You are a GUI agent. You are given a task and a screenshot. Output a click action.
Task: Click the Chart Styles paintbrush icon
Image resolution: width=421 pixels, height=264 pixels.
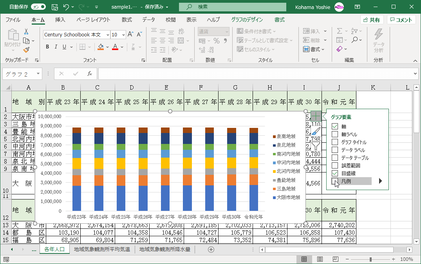click(x=316, y=131)
